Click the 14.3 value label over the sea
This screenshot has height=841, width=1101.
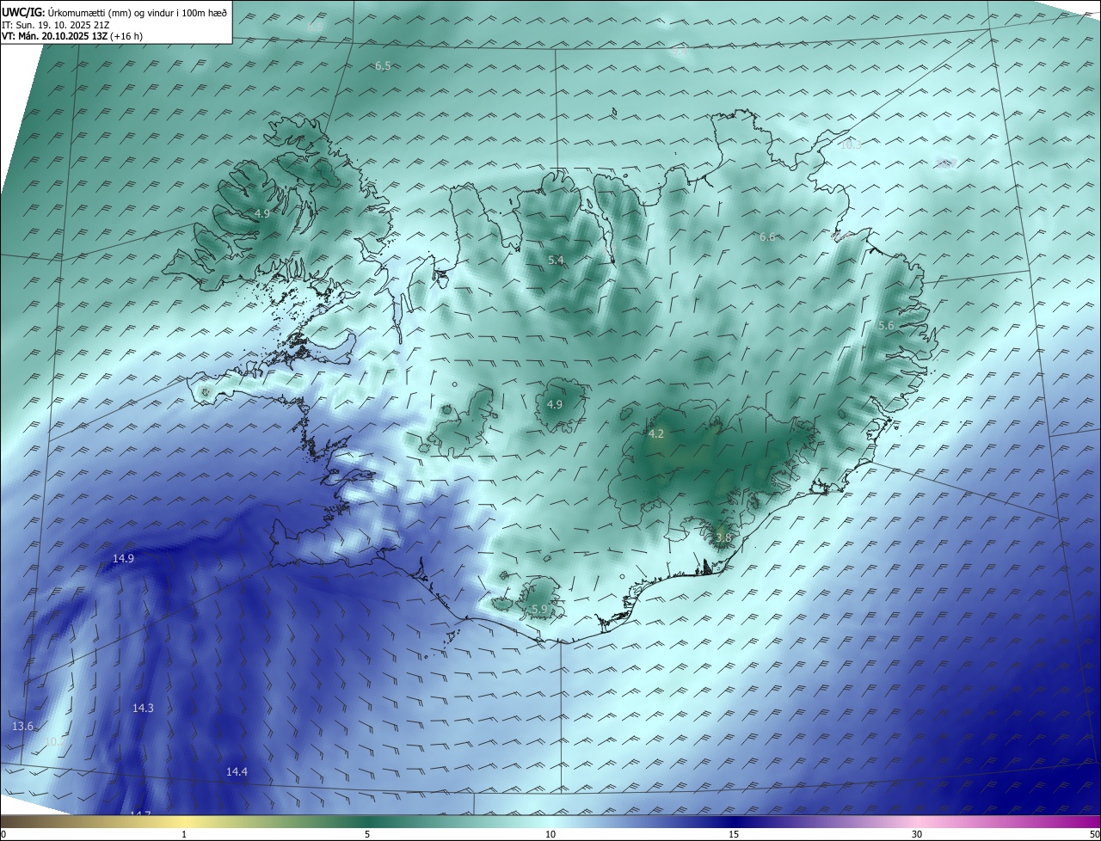143,709
